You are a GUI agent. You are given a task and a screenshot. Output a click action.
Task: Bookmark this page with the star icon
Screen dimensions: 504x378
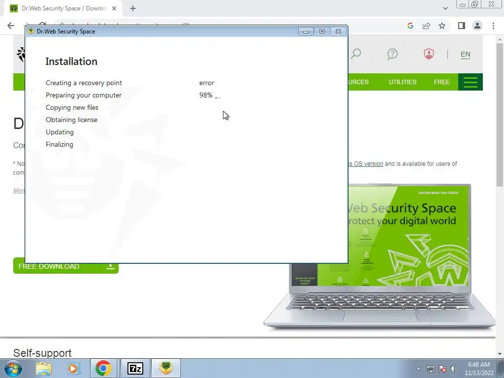coord(442,26)
